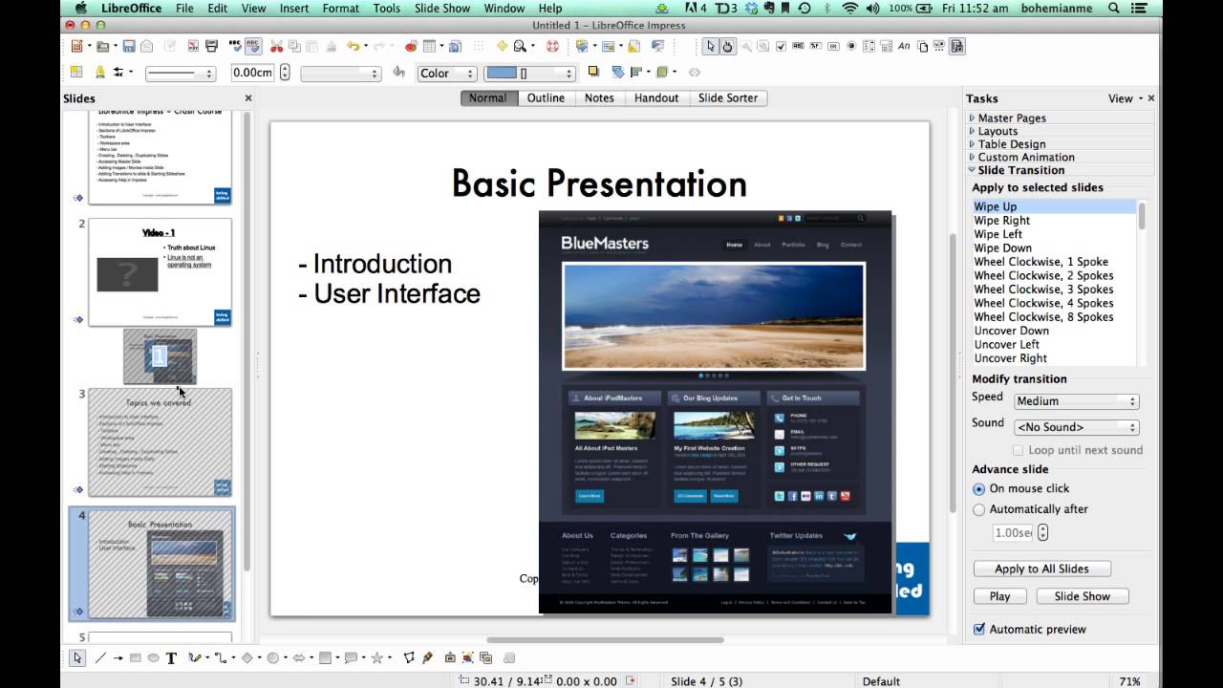Click the Curve tool icon

coord(195,657)
